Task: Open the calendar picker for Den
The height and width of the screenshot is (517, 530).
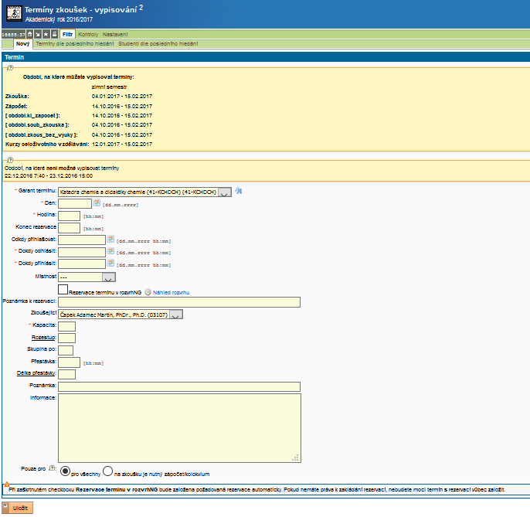Action: click(97, 203)
